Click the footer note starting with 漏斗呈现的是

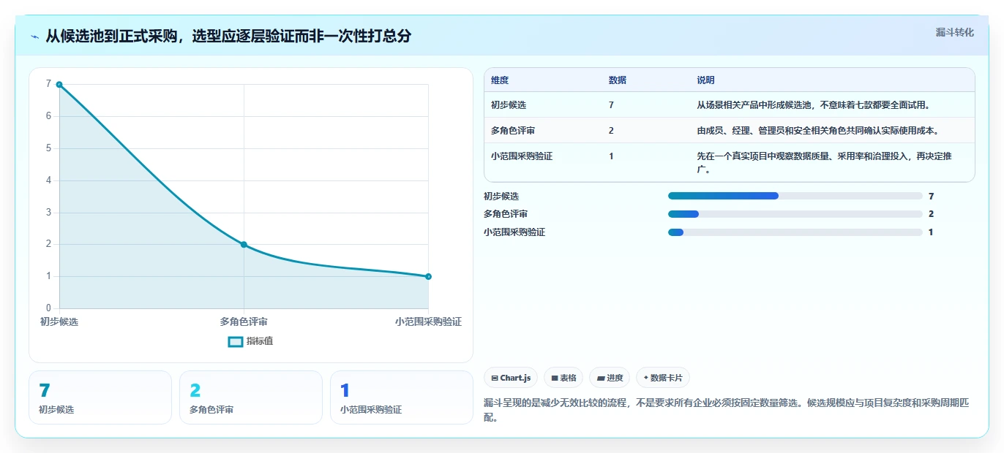tap(727, 410)
